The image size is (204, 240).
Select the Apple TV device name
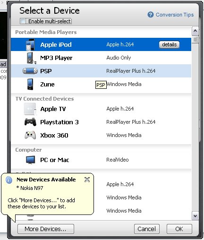pyautogui.click(x=53, y=109)
